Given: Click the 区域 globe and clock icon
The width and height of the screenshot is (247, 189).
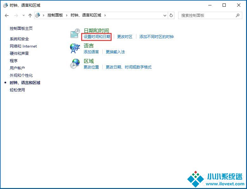Looking at the screenshot, I should click(75, 64).
